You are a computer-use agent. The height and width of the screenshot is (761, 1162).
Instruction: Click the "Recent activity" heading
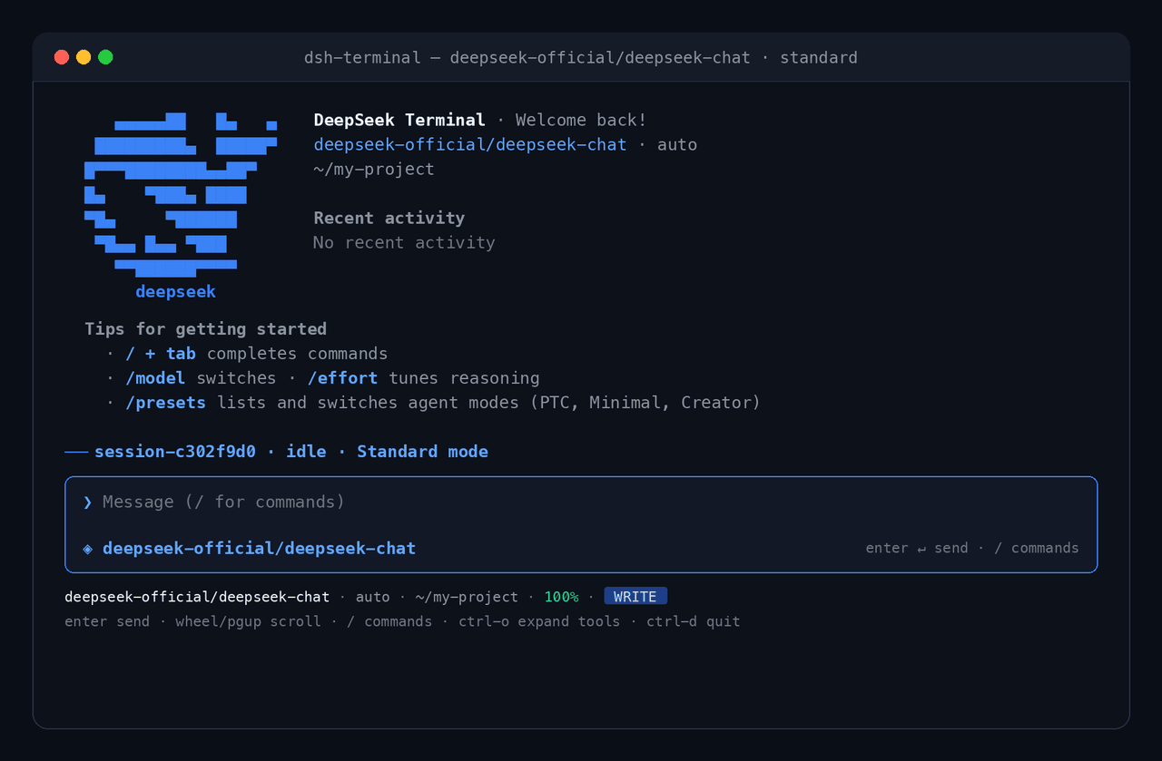[389, 219]
